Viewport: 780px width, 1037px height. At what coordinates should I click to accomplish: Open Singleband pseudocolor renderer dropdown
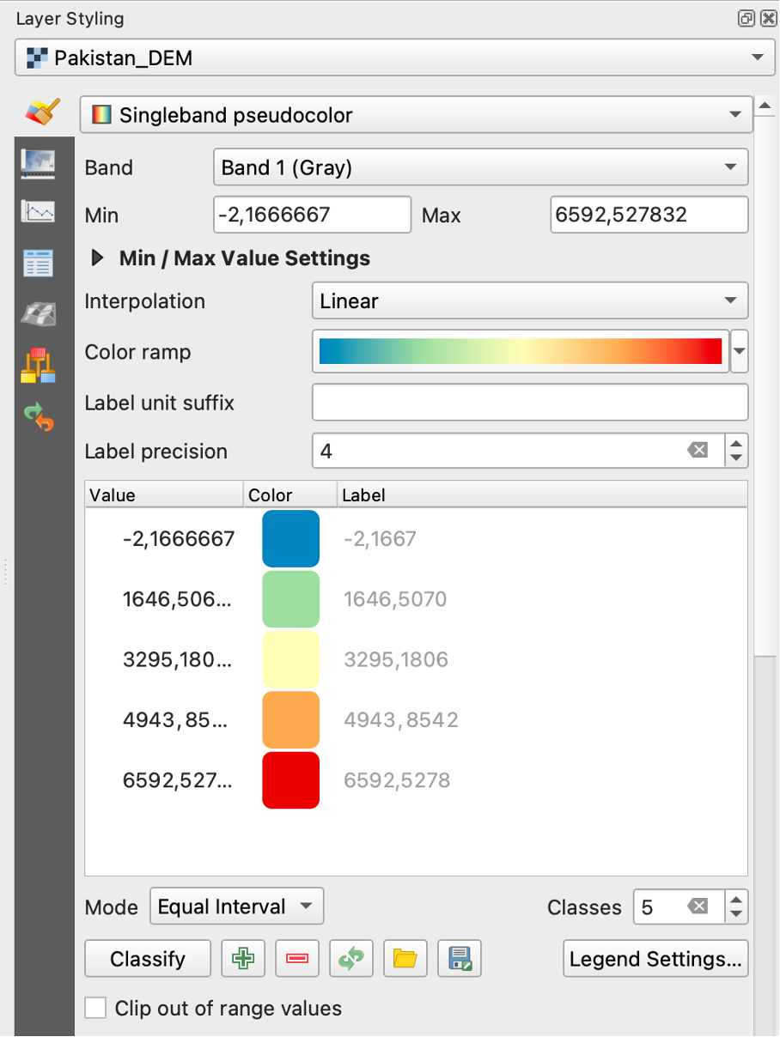[x=416, y=115]
